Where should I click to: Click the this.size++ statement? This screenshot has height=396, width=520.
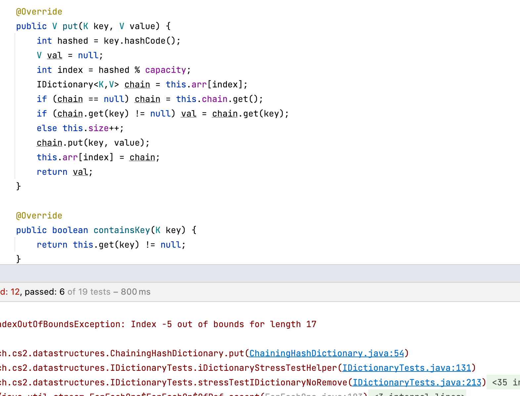click(x=93, y=128)
